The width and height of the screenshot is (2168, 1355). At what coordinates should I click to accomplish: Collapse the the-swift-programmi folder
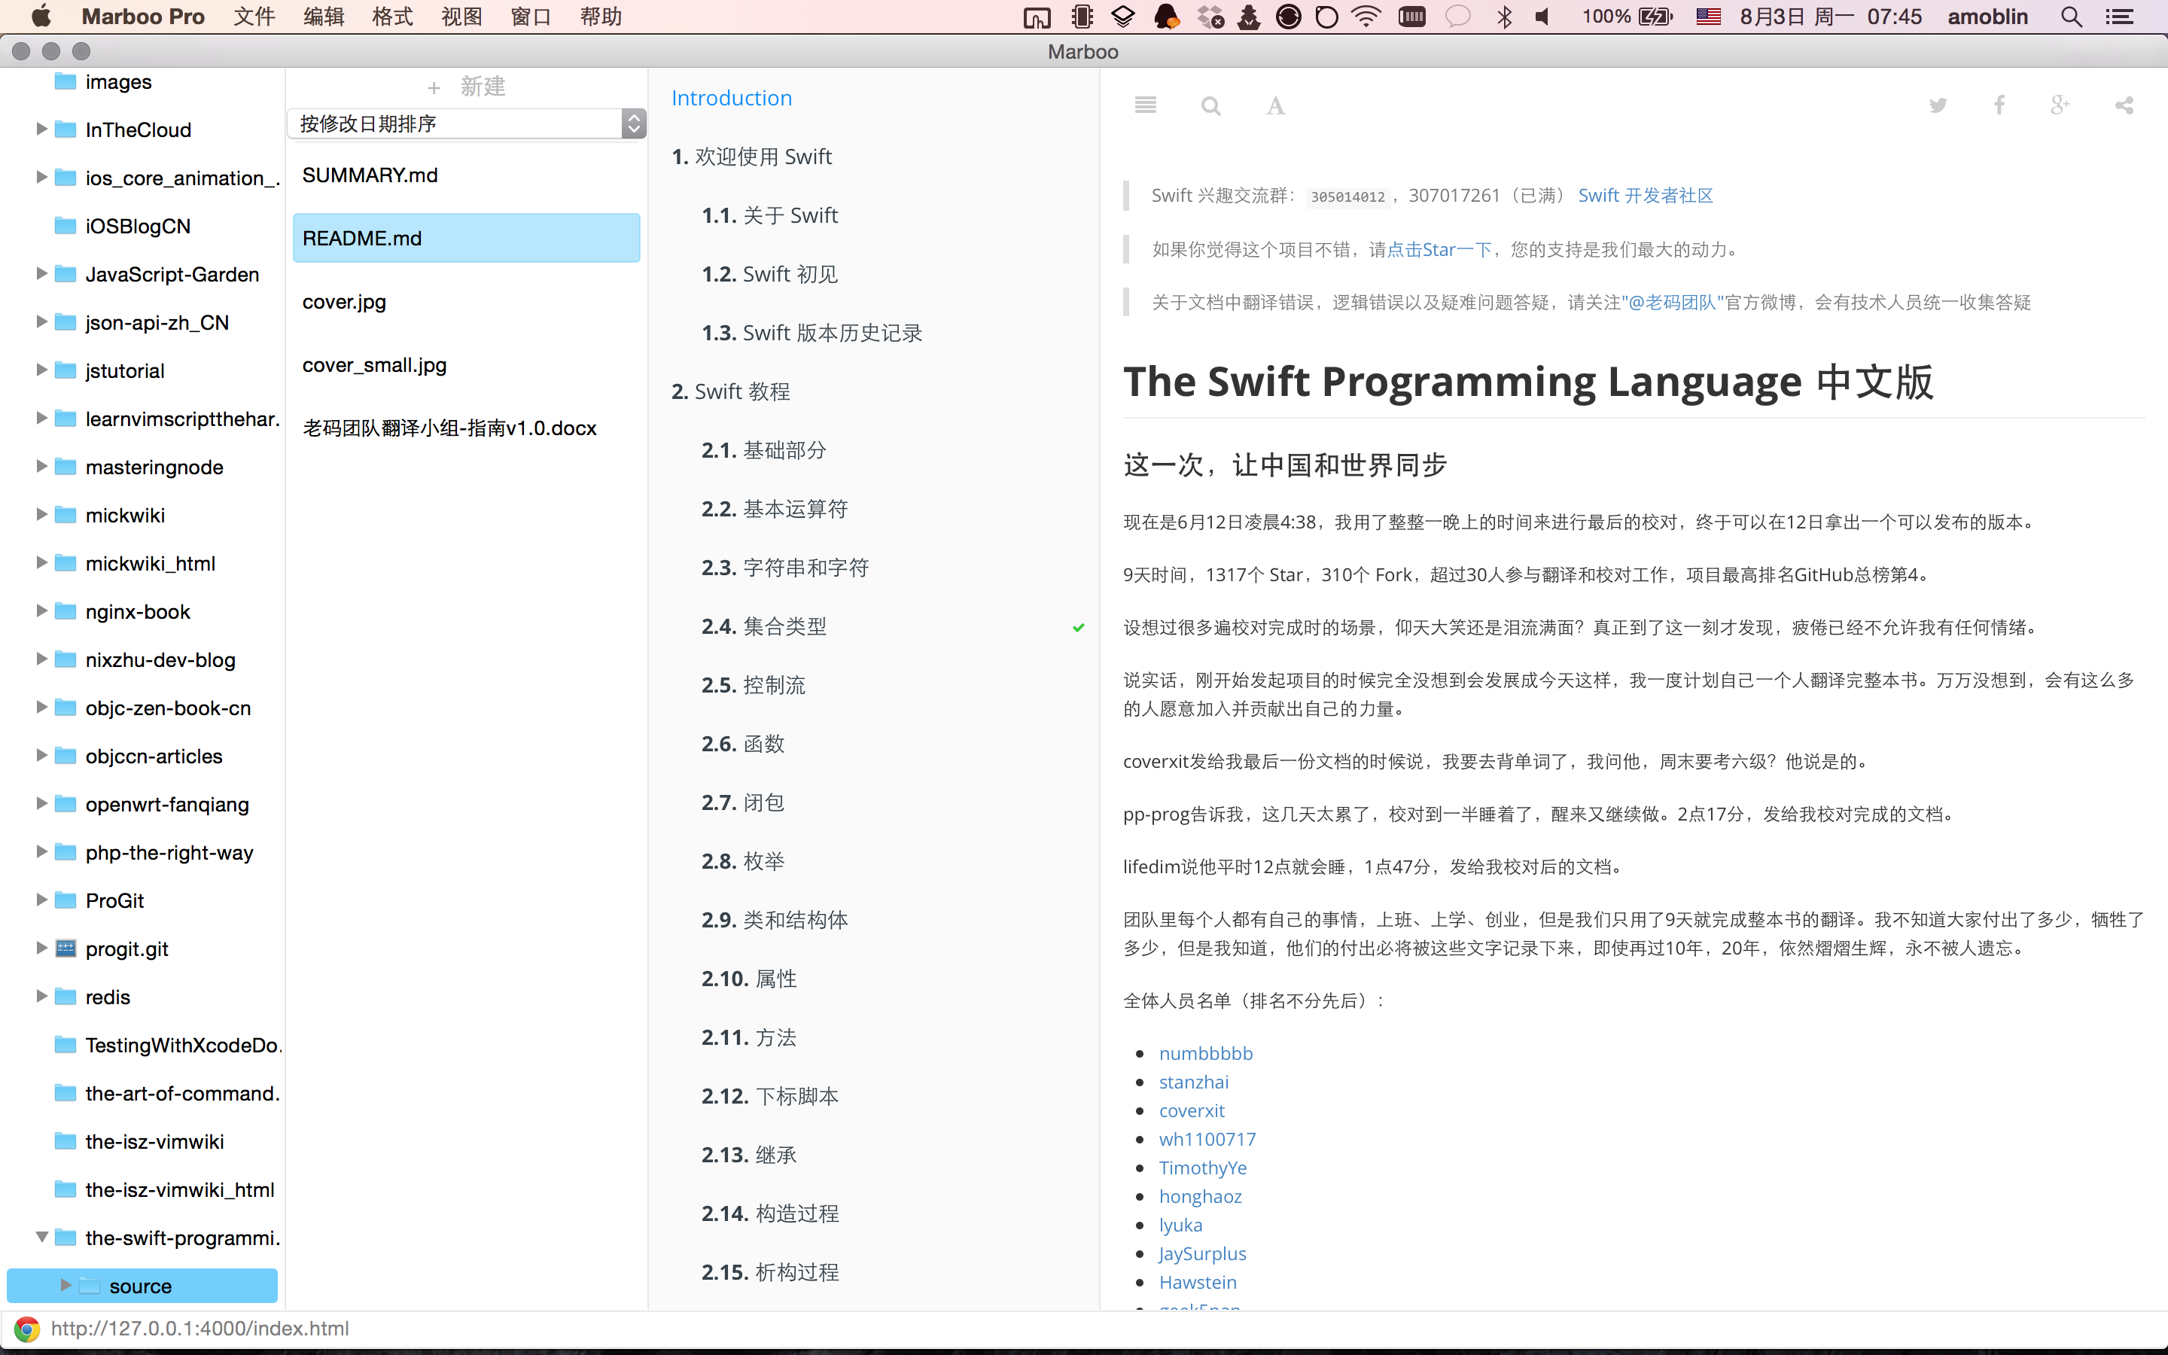pos(41,1237)
